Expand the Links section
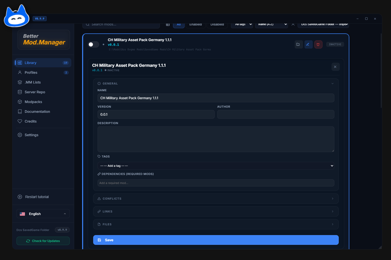391x260 pixels. tap(216, 211)
